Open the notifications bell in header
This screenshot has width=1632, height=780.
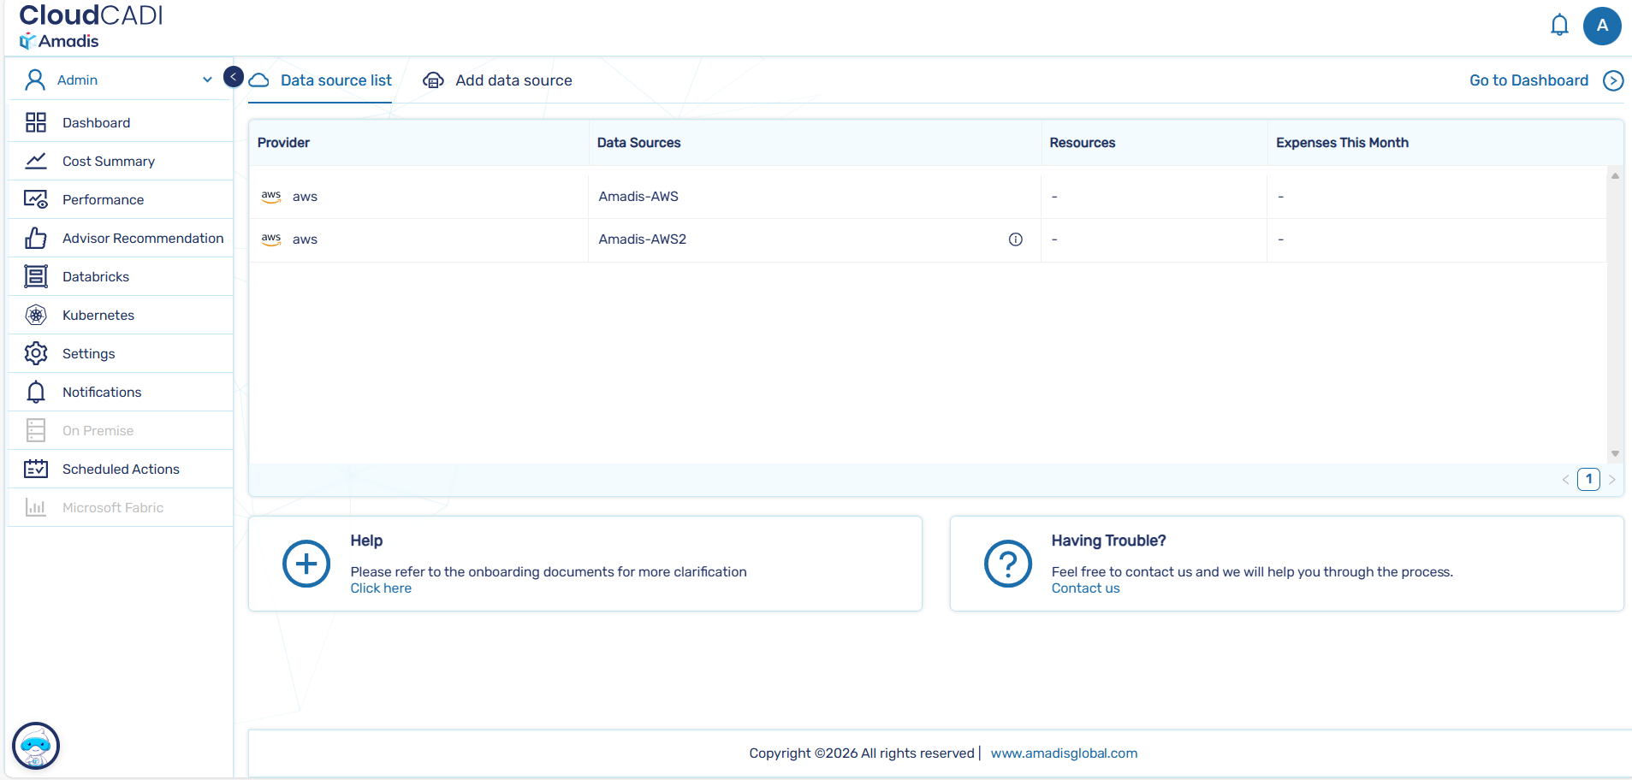coord(1559,26)
